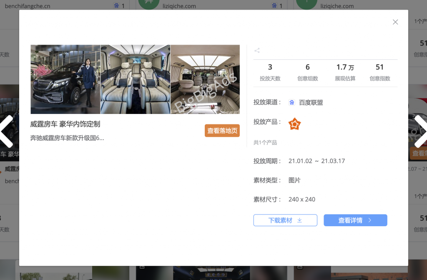This screenshot has width=427, height=280.
Task: Open the skylight cabin interior thumbnail
Action: coord(205,79)
